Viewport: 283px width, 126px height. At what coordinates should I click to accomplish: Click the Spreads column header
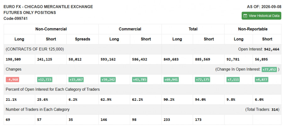pos(82,39)
